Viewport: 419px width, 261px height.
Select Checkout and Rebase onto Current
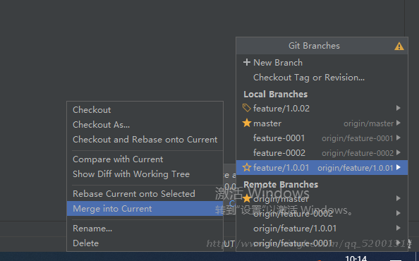pos(145,140)
